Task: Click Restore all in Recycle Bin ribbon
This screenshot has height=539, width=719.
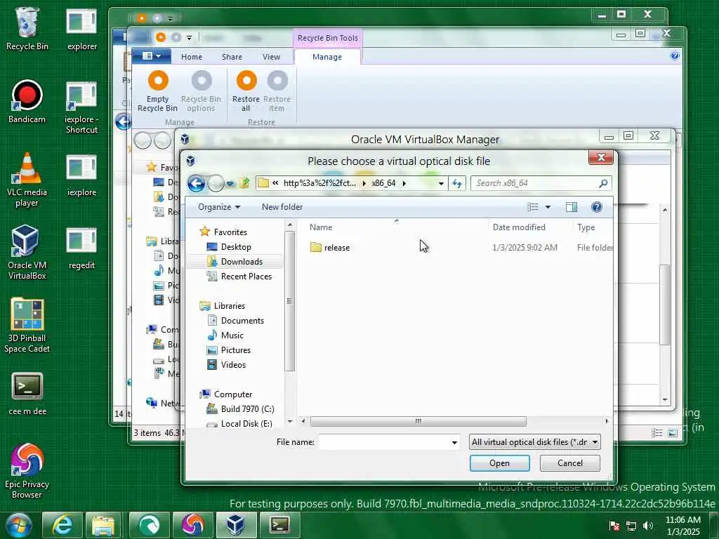Action: tap(246, 91)
